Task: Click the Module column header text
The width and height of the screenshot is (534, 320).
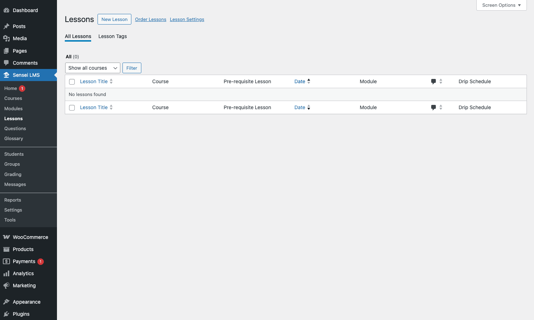Action: point(368,81)
